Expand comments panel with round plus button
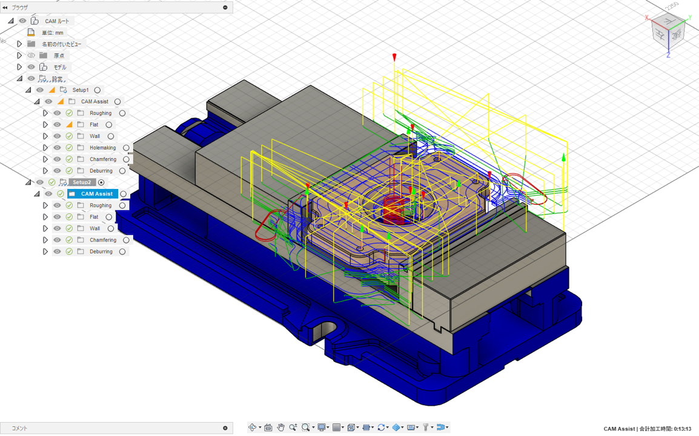Viewport: 699px width, 436px height. (x=225, y=428)
